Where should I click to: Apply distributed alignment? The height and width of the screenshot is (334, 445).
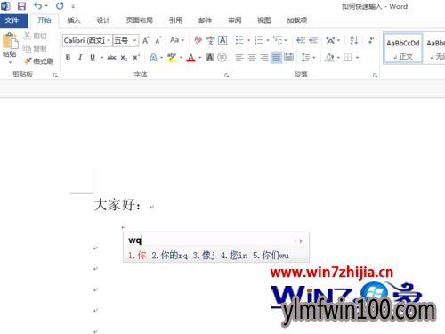[288, 57]
